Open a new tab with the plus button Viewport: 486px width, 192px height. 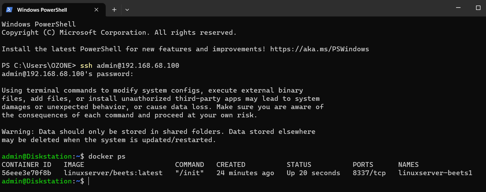[114, 10]
